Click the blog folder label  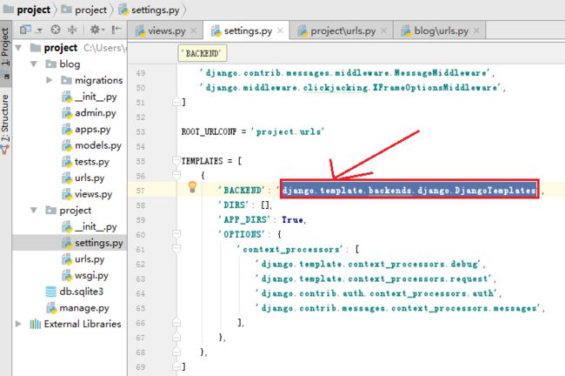[70, 64]
